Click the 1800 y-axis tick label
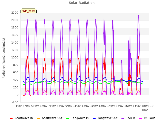164x123 pixels. tap(15, 28)
